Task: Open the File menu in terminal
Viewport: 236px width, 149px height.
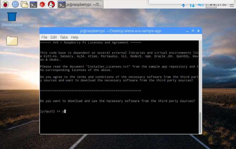Action: 45,37
